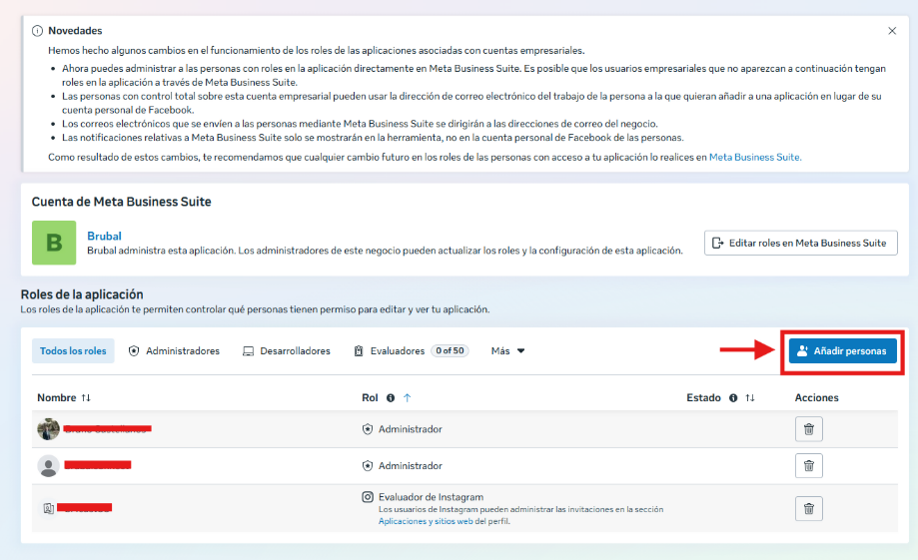Click the second row's Administrador shield icon
918x560 pixels.
coord(367,466)
